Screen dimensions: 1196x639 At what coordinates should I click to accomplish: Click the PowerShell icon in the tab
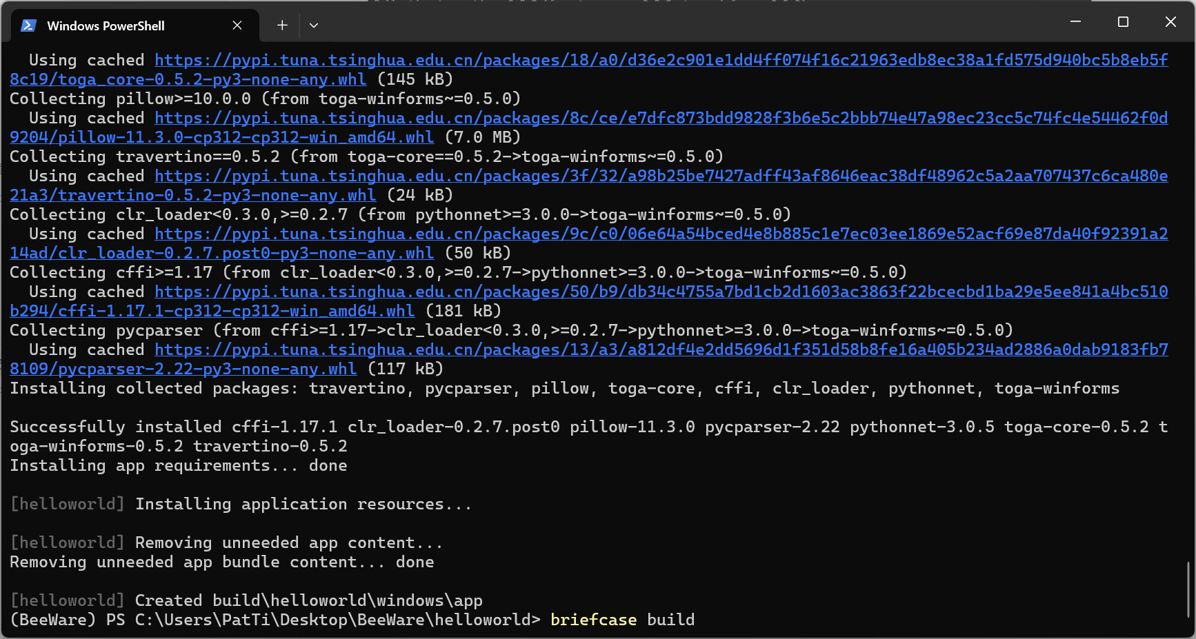click(x=28, y=26)
